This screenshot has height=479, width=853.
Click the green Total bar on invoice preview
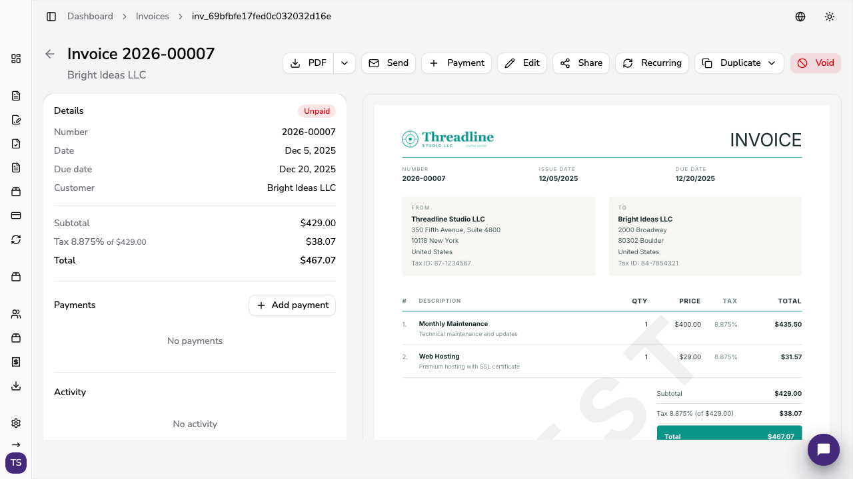coord(729,433)
